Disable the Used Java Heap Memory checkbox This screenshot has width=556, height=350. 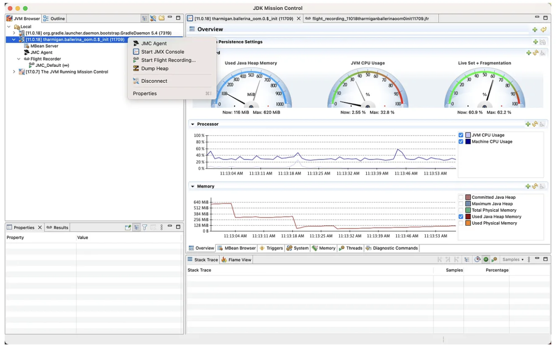(461, 217)
